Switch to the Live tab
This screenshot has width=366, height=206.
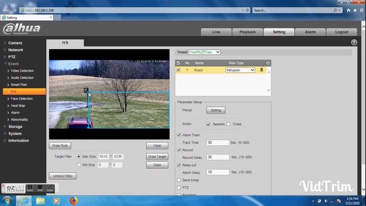tap(216, 32)
